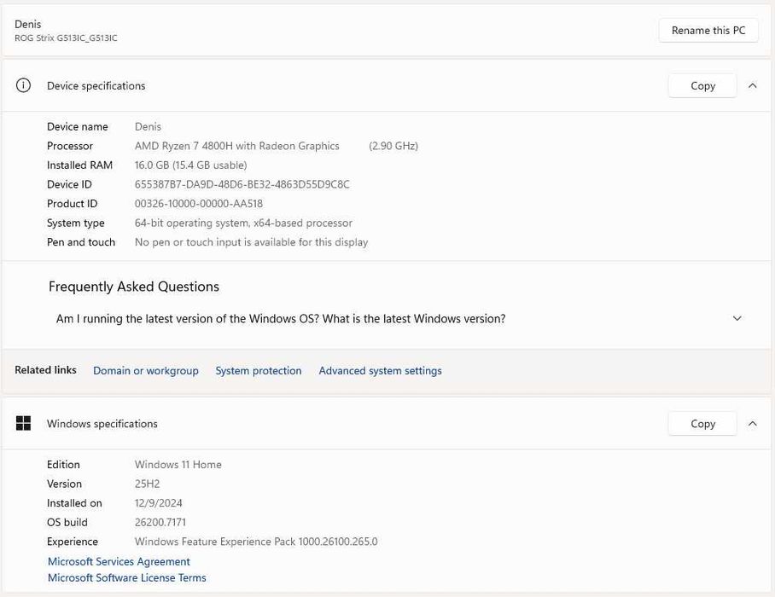Click the Device specifications heading
Screen dimensions: 775x597
click(x=96, y=86)
